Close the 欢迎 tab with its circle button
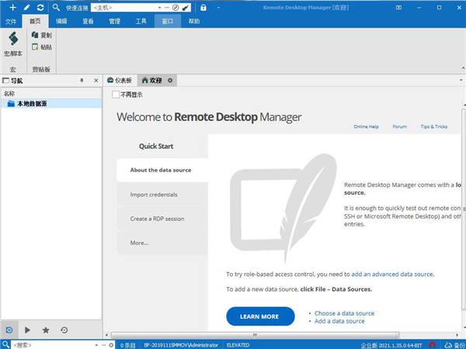This screenshot has width=466, height=349. (170, 81)
